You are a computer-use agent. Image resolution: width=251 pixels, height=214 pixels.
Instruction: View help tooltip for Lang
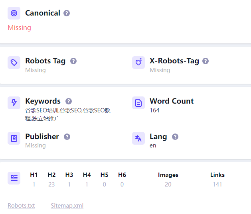tap(175, 137)
